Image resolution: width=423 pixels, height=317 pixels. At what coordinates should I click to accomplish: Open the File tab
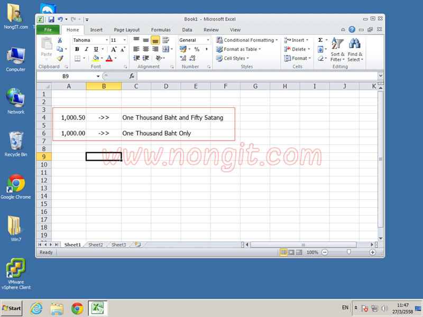tap(48, 30)
